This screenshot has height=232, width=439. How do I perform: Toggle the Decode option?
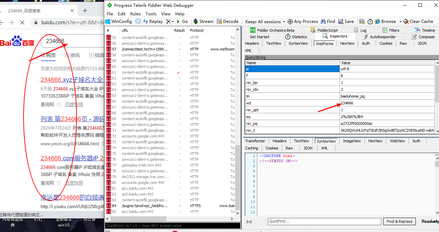[228, 21]
